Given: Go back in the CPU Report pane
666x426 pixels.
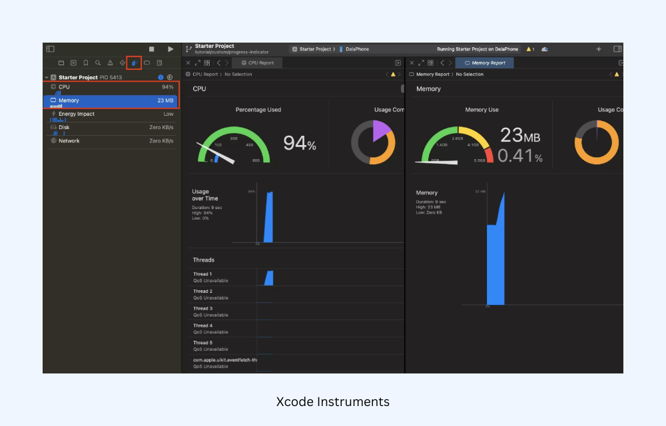Looking at the screenshot, I should [x=218, y=63].
